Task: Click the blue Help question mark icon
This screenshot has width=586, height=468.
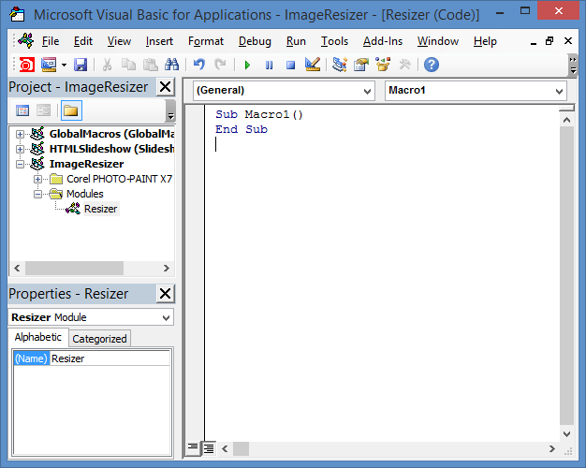Action: coord(432,65)
